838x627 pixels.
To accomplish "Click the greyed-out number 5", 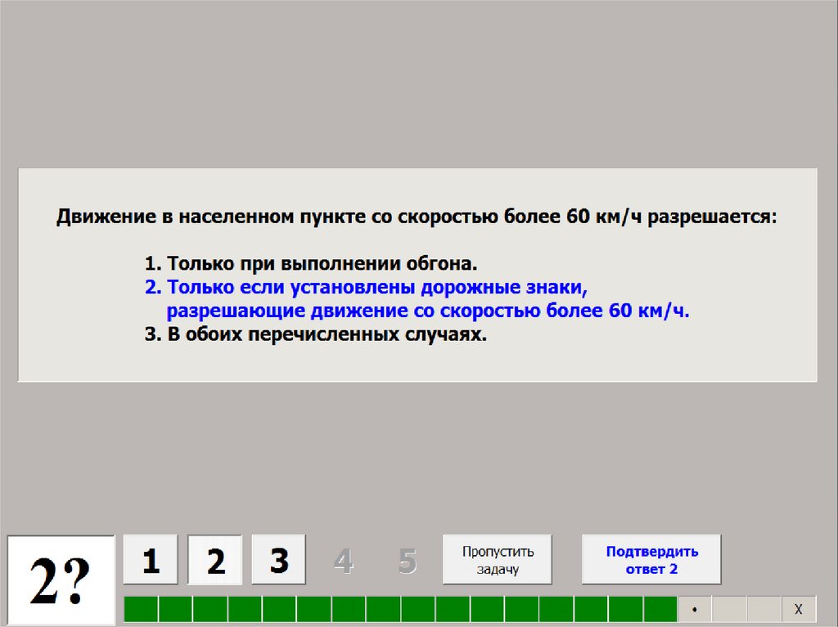I will point(407,561).
